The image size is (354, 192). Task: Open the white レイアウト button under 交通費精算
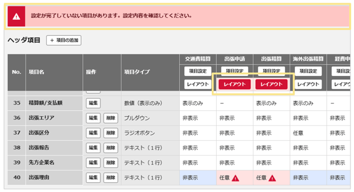click(198, 84)
